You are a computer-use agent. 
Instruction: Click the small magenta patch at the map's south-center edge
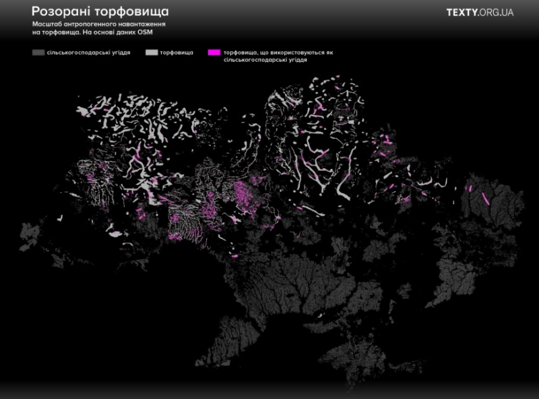point(234,256)
